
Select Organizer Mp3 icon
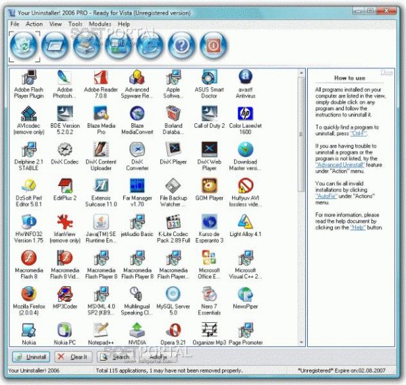coord(209,330)
